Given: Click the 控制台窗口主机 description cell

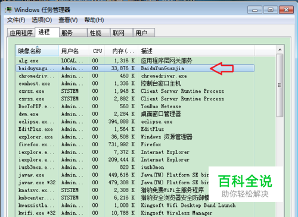Looking at the screenshot, I should pyautogui.click(x=161, y=84).
